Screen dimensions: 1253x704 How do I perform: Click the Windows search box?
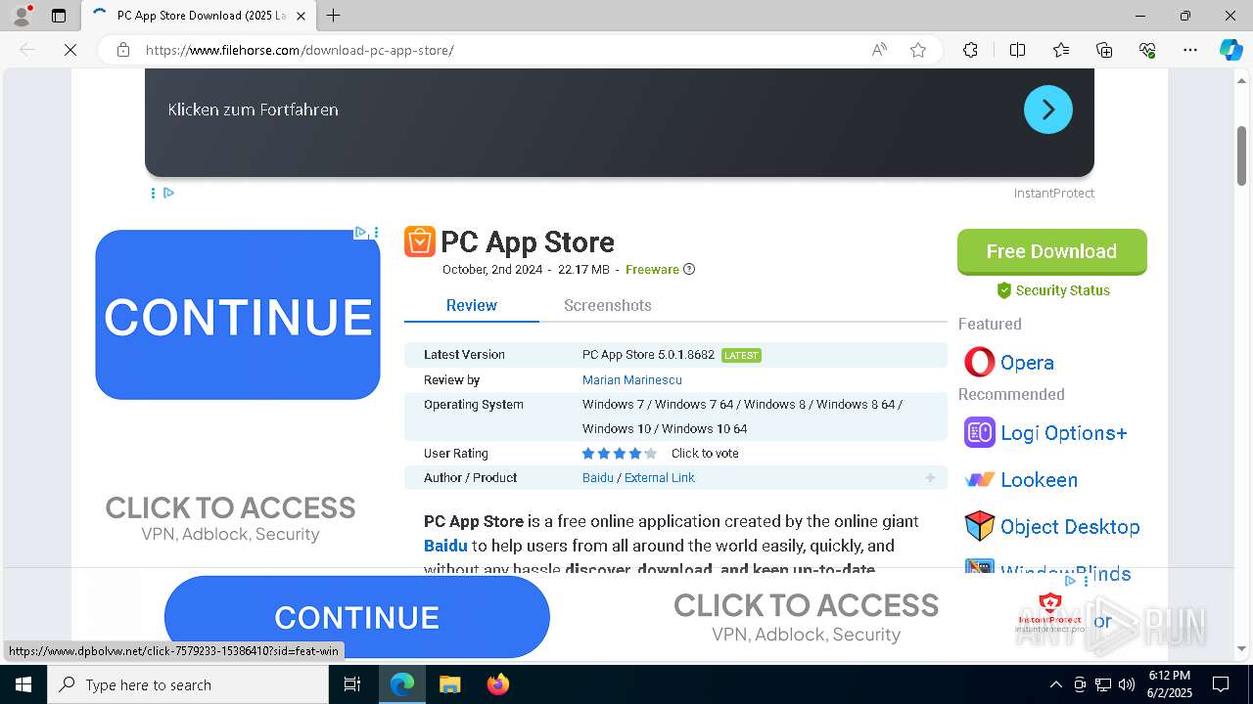click(188, 684)
